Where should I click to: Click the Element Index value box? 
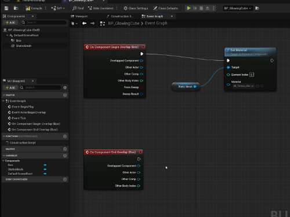(x=252, y=75)
